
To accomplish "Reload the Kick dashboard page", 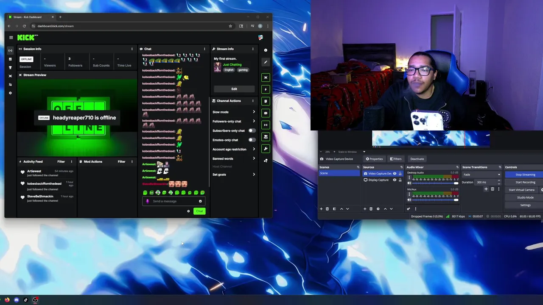I will (x=24, y=26).
